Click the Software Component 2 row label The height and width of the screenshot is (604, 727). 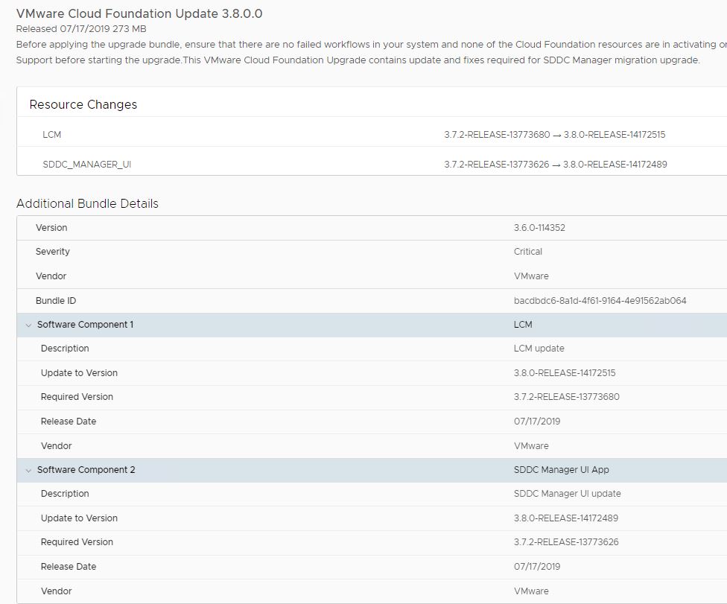(86, 470)
